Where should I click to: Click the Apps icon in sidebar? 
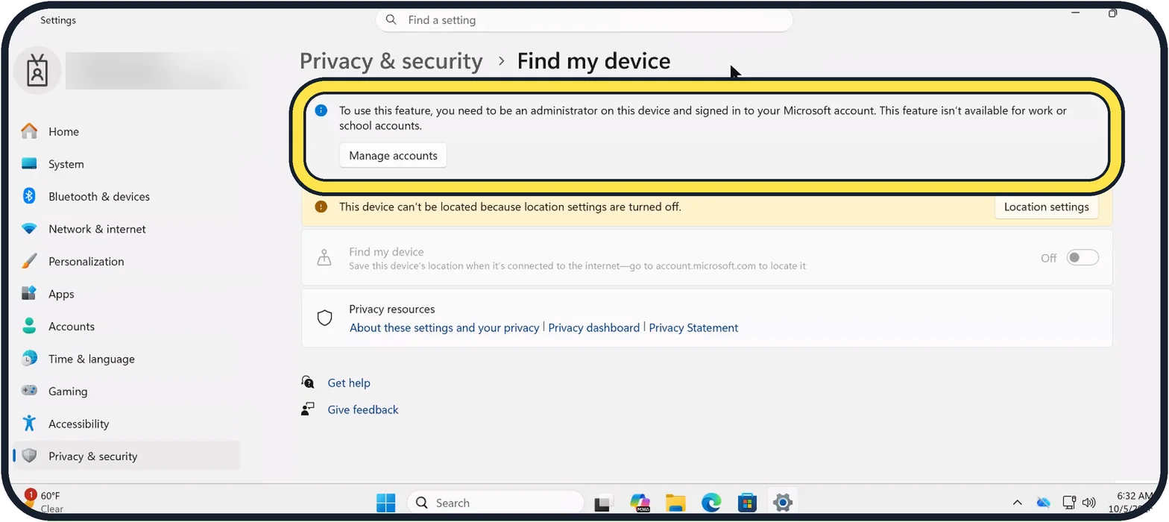[x=29, y=294]
